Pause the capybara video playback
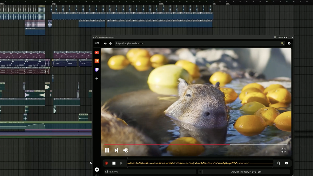Viewport: 313px width, 176px height. [107, 150]
